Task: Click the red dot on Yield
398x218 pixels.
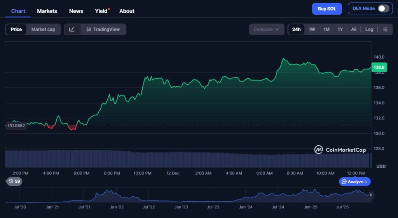Action: pyautogui.click(x=109, y=9)
